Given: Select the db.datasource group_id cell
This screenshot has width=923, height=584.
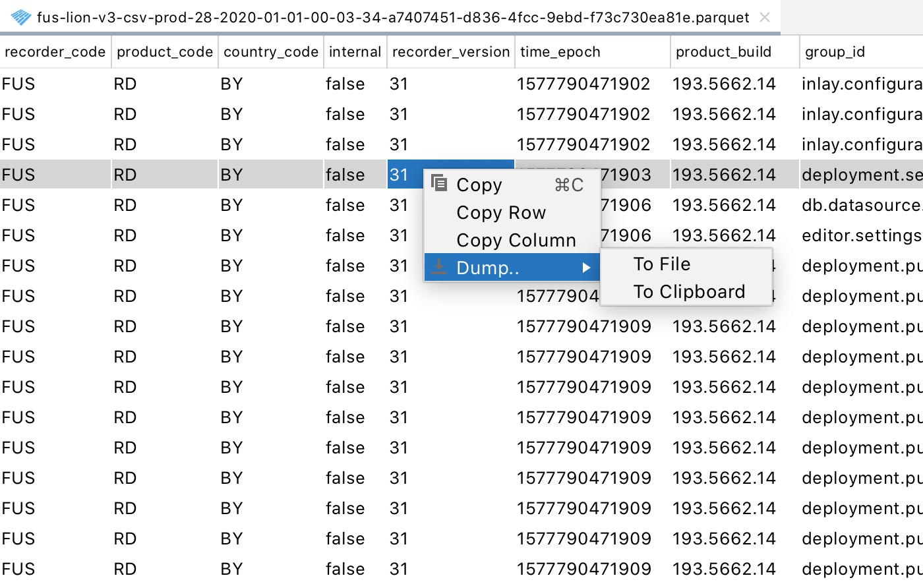Looking at the screenshot, I should [x=862, y=205].
